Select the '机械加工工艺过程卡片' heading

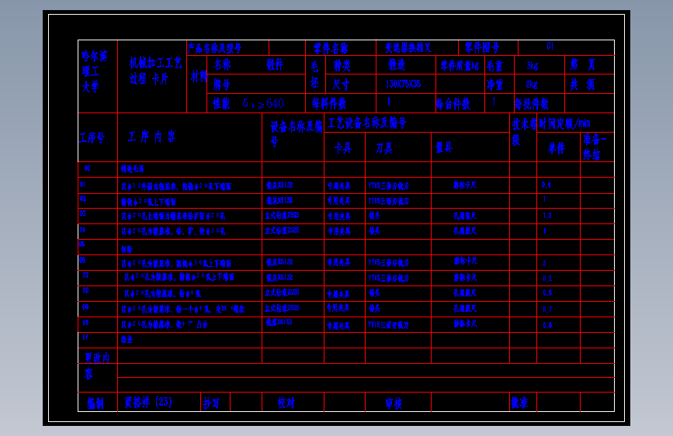[155, 71]
